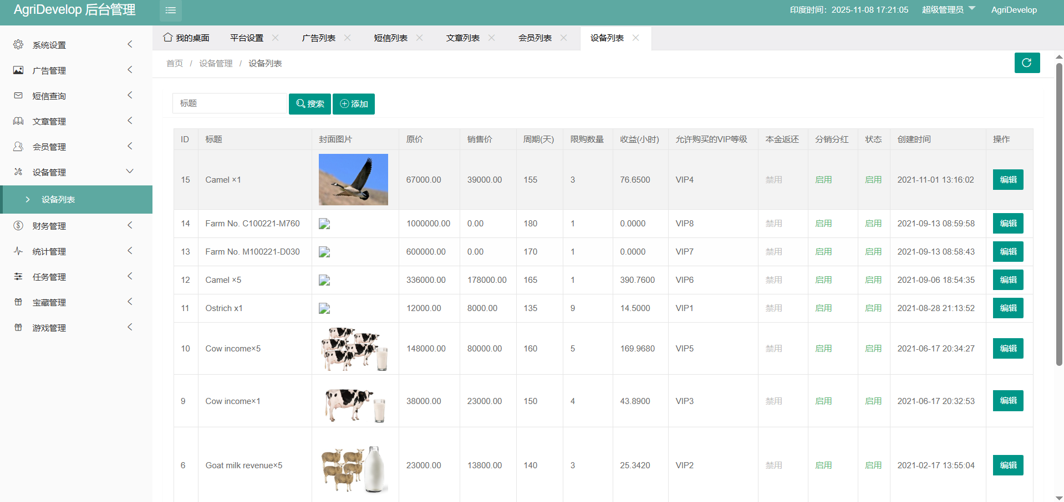The height and width of the screenshot is (502, 1064).
Task: Click the 财务管理 dollar icon
Action: click(x=18, y=226)
